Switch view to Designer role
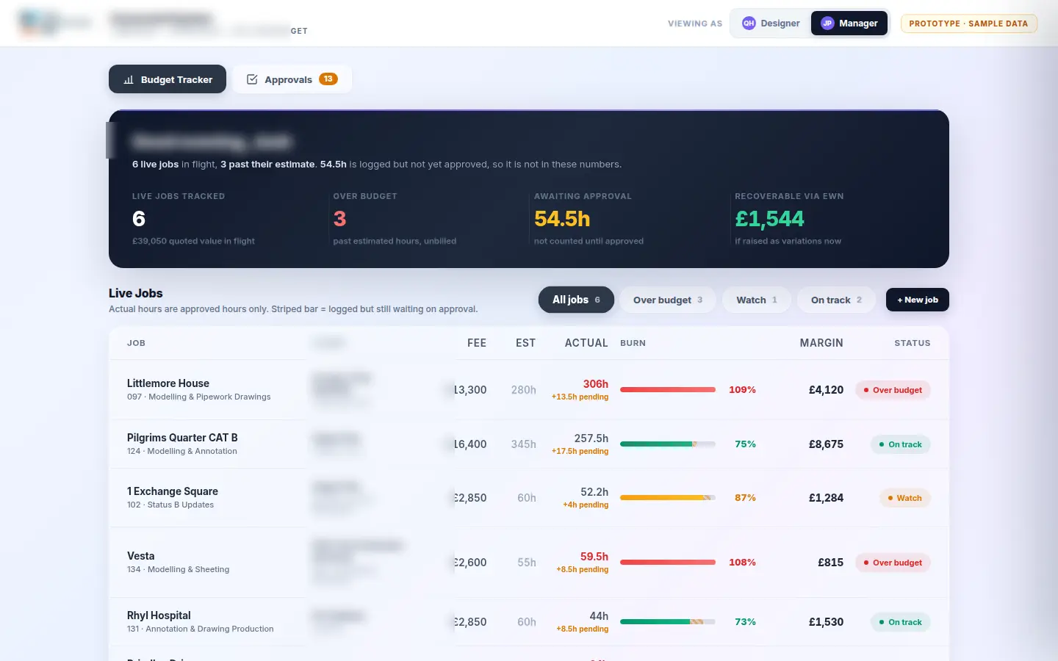Screen dimensions: 1058x661 click(x=771, y=23)
